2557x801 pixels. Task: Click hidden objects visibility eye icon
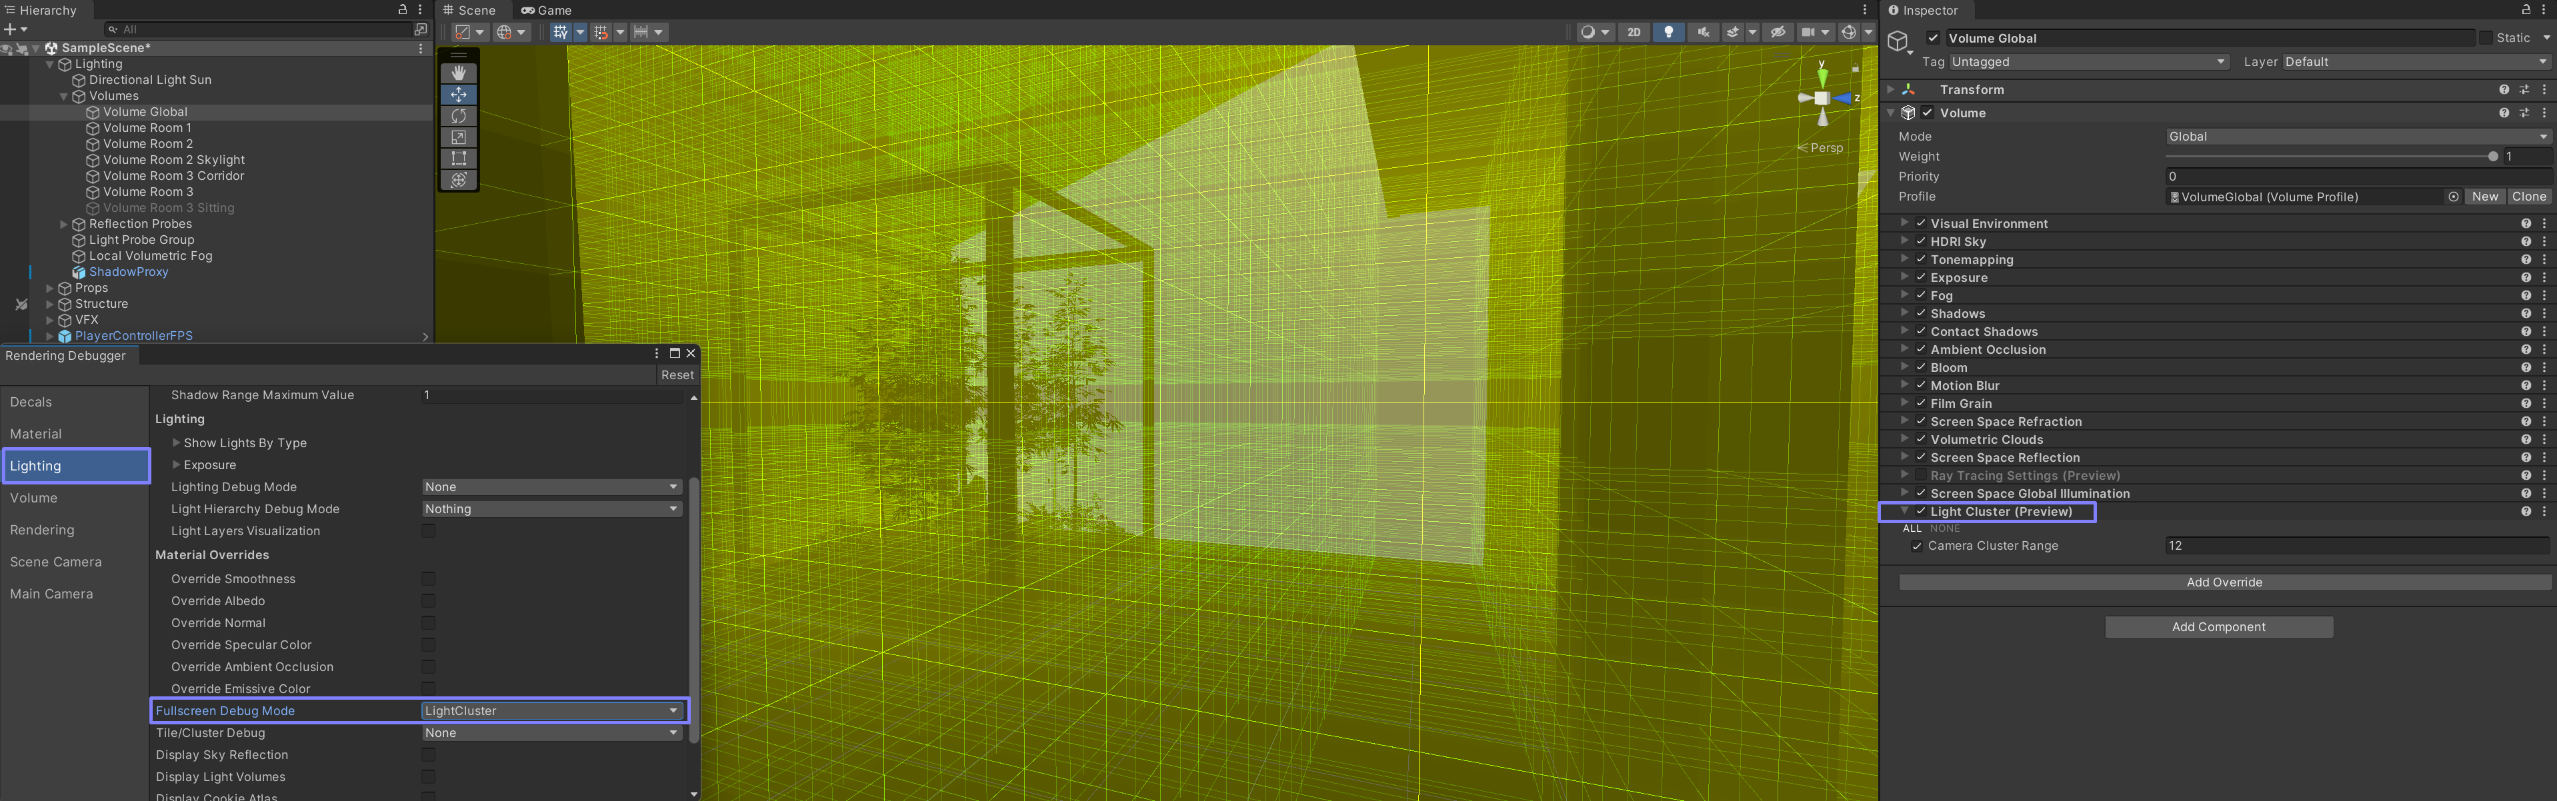(1778, 32)
